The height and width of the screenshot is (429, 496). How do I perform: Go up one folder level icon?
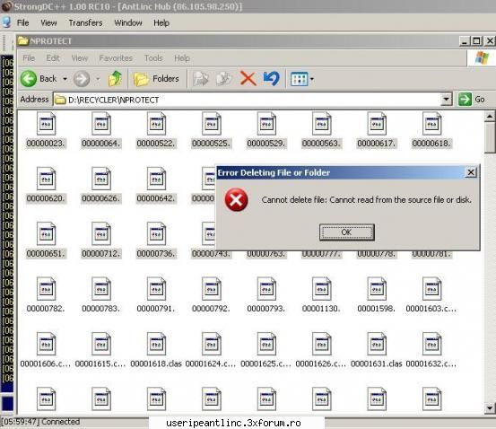click(115, 78)
